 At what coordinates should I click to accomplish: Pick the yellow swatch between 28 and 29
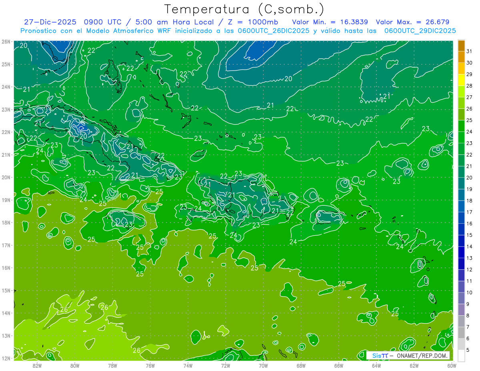pyautogui.click(x=461, y=80)
